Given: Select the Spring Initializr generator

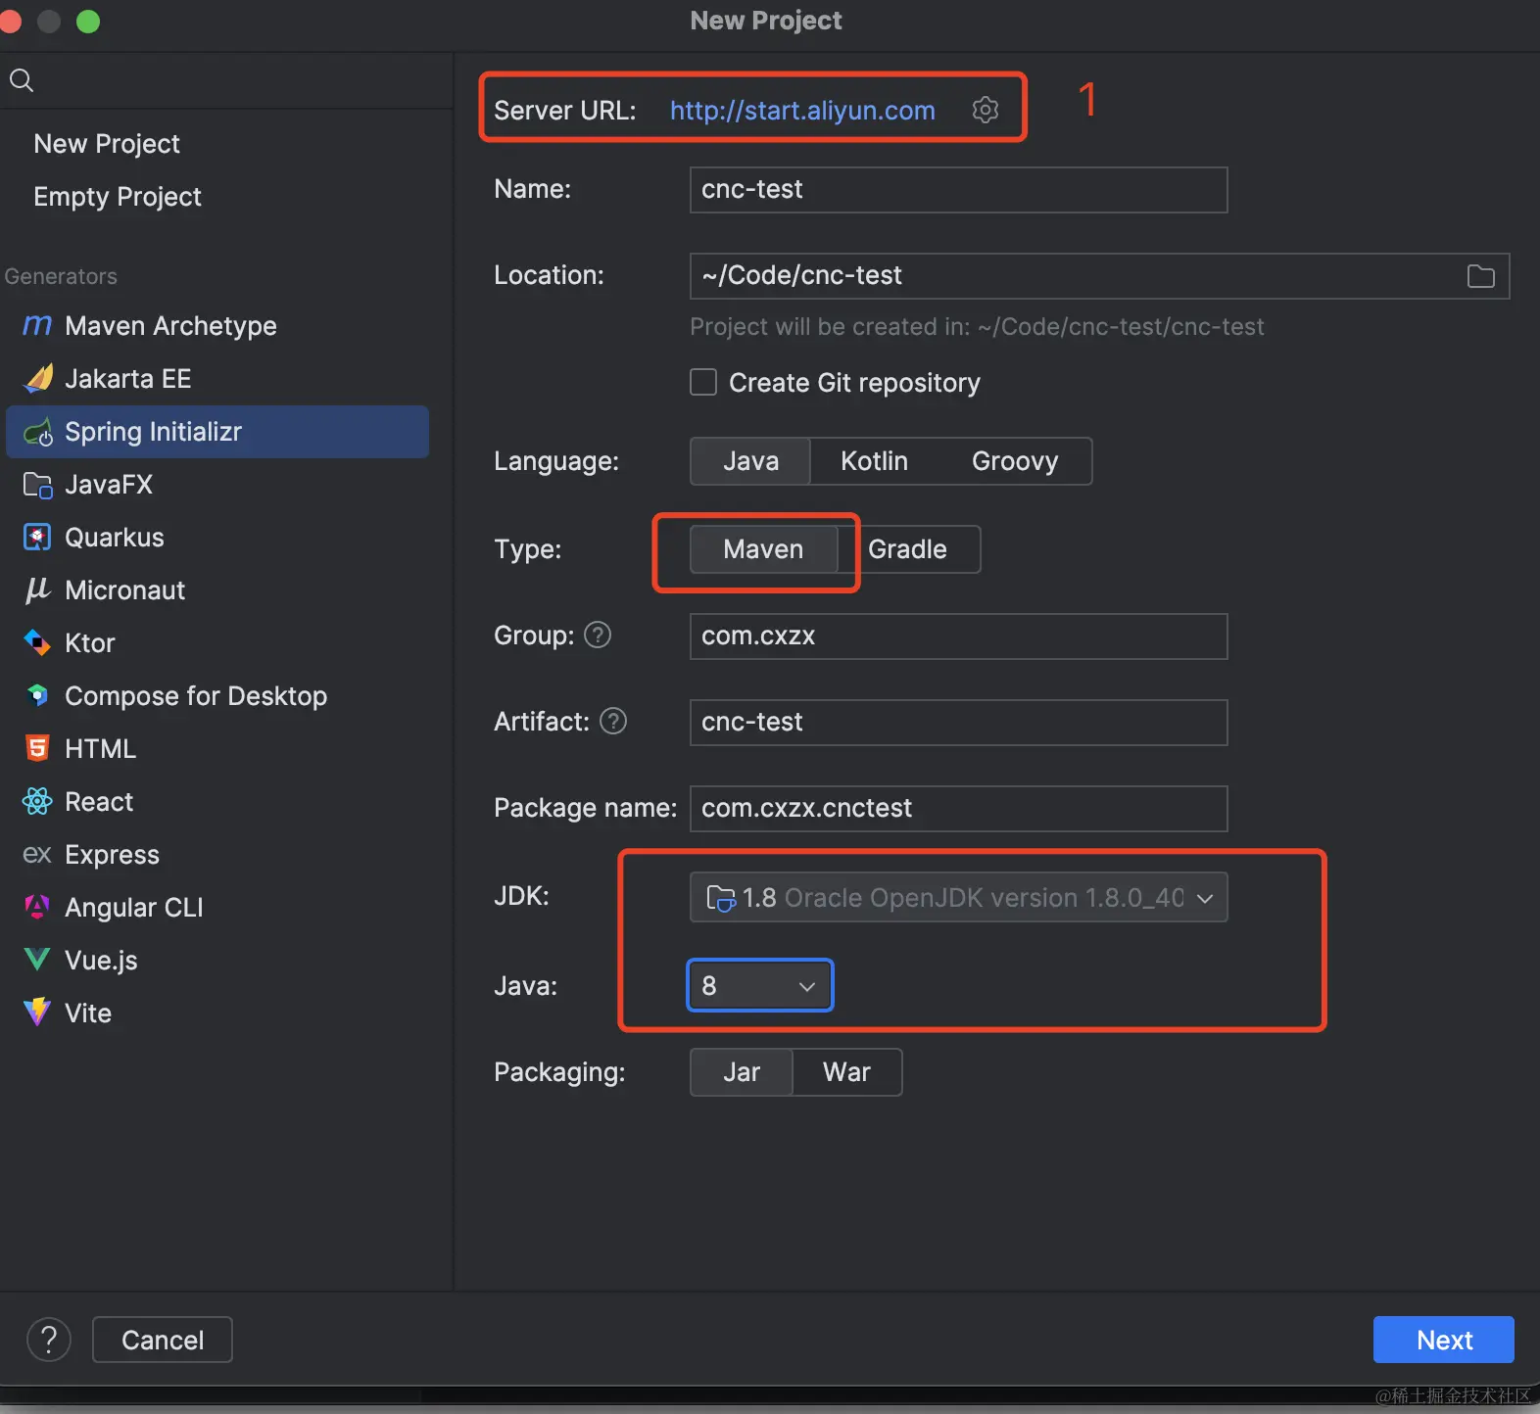Looking at the screenshot, I should tap(217, 432).
